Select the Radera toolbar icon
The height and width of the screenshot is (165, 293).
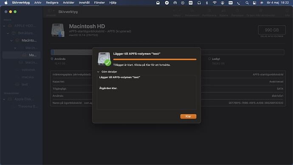tap(224, 11)
